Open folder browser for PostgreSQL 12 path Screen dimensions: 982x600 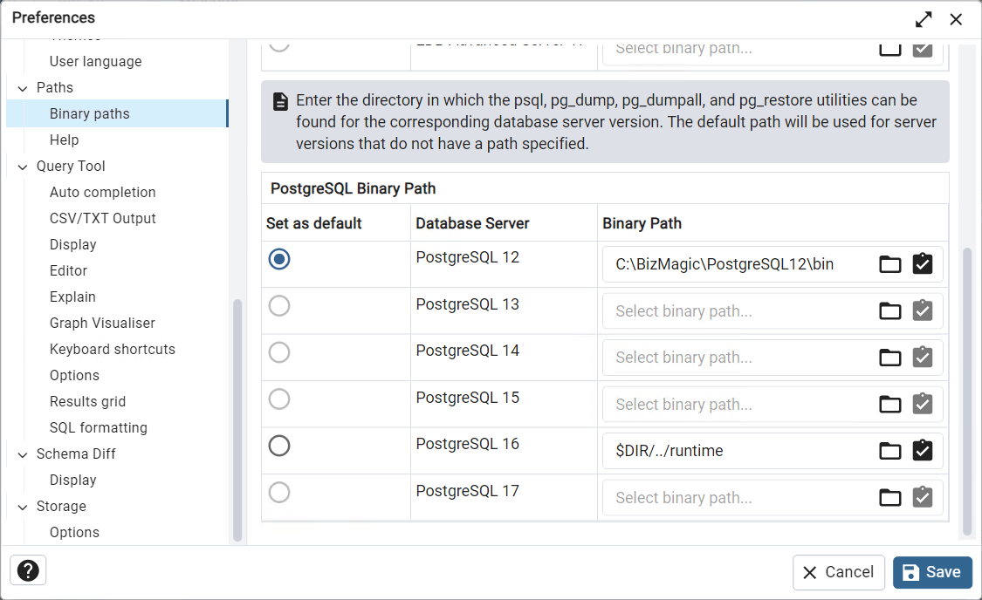coord(890,264)
